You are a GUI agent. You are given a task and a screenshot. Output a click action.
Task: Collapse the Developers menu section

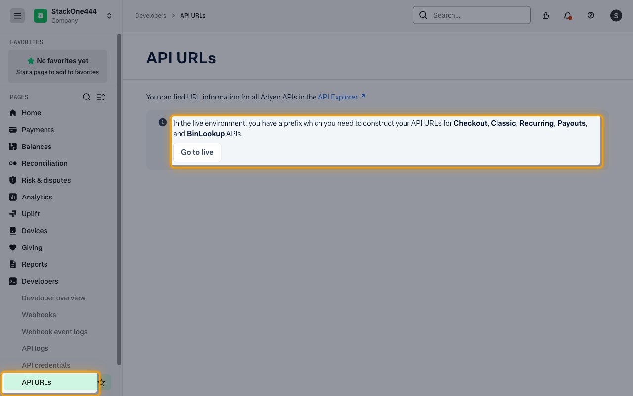(40, 281)
